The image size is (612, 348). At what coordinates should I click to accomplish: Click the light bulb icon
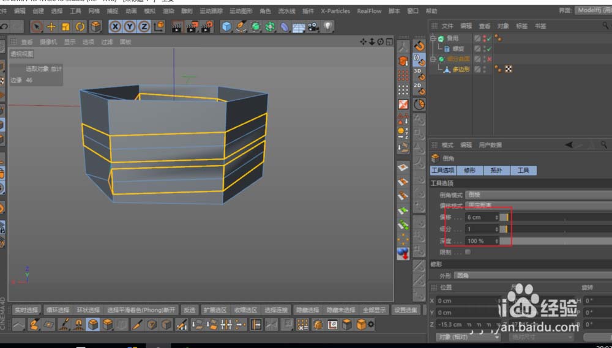pos(328,26)
